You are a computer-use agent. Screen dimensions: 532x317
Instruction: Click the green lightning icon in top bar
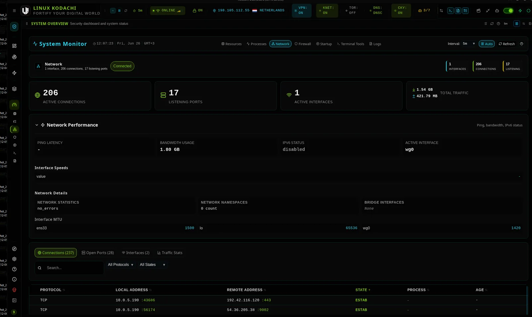click(520, 11)
